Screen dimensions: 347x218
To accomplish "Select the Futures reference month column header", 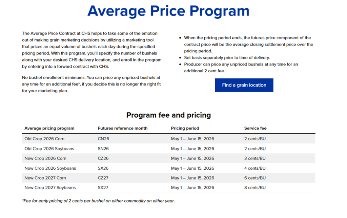I will (x=123, y=128).
